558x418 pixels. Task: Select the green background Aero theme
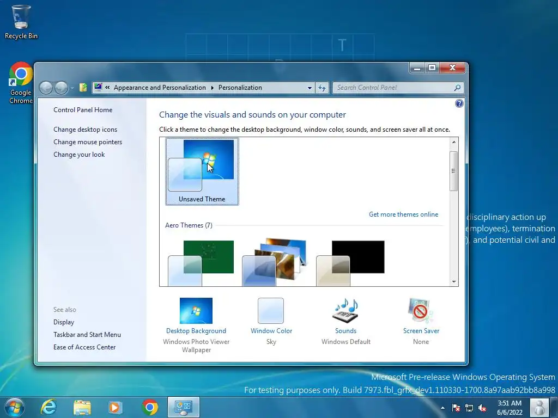point(201,263)
